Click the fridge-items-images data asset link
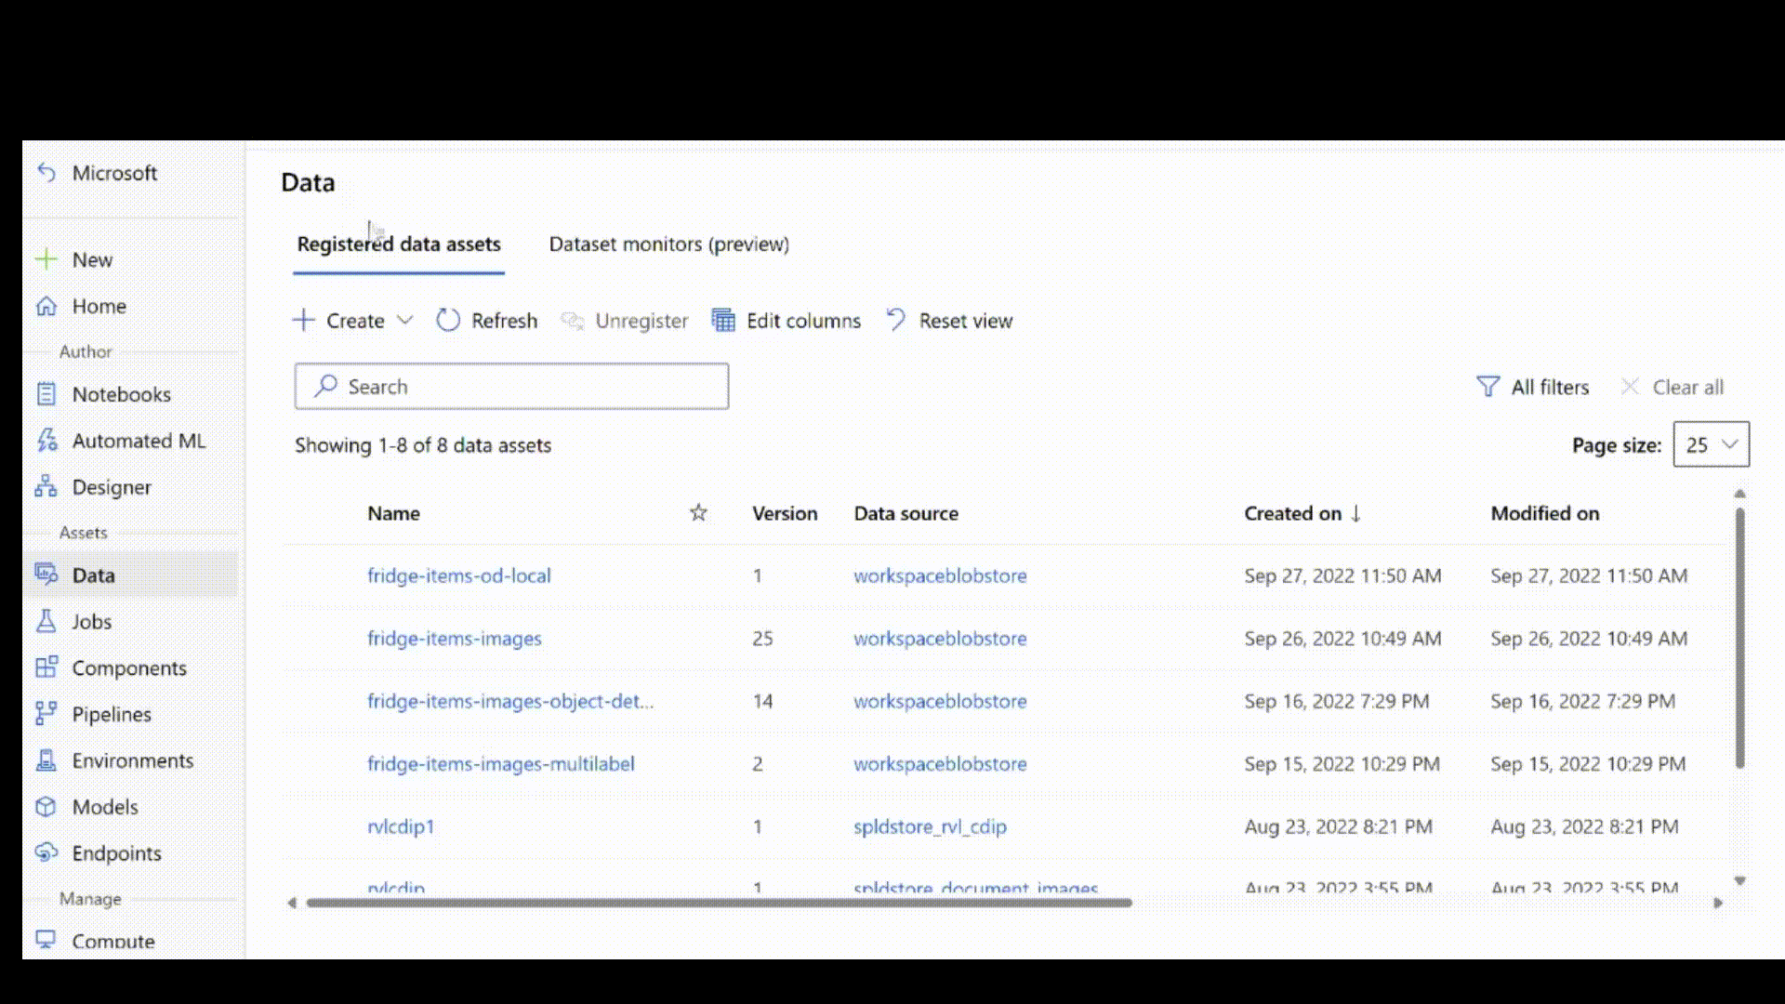This screenshot has width=1785, height=1004. click(x=455, y=638)
